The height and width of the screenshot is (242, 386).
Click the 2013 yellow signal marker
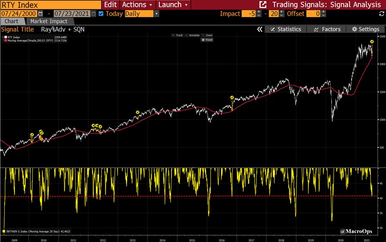point(138,112)
